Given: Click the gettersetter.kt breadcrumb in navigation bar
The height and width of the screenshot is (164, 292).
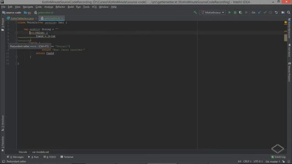Looking at the screenshot, I should tap(44, 13).
